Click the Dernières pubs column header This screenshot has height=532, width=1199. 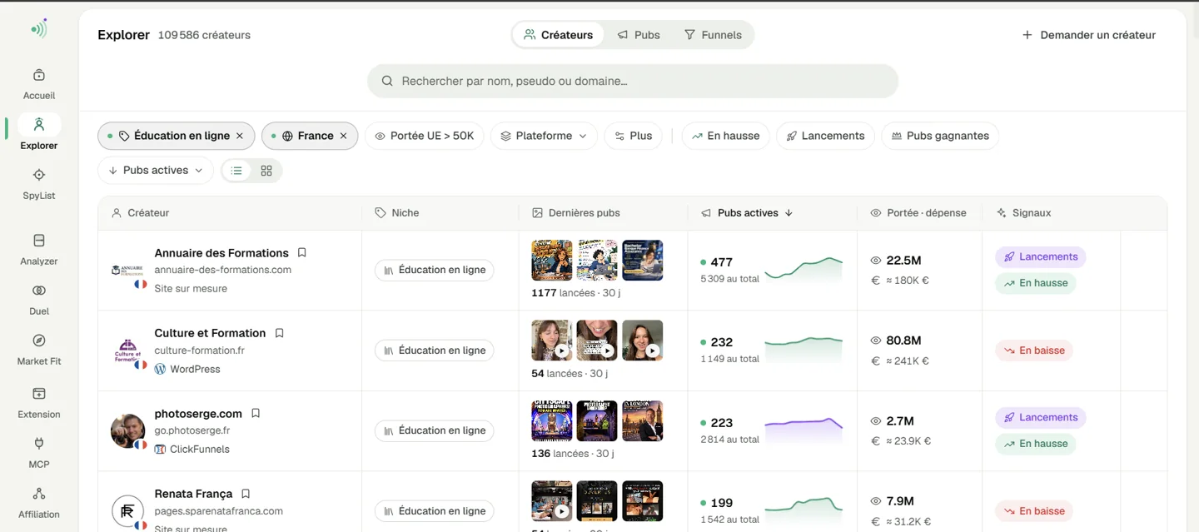tap(576, 213)
